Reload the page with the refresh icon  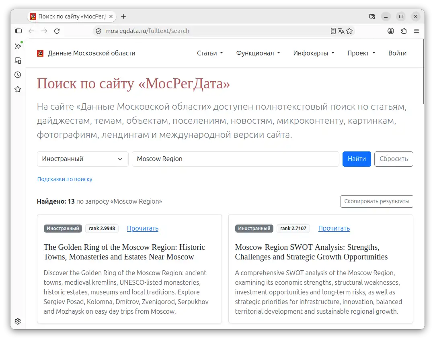57,31
